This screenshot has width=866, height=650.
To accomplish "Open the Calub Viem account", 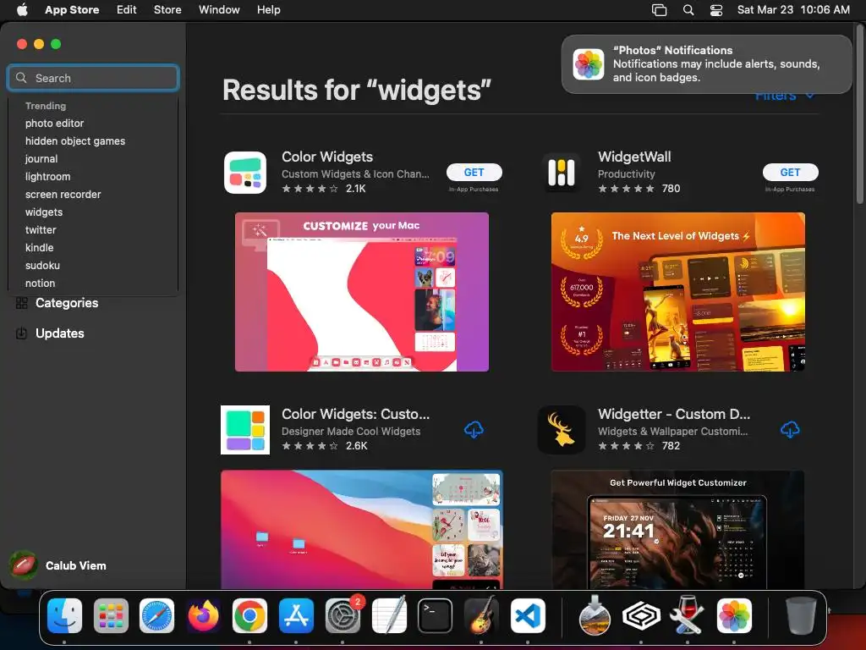I will tap(75, 565).
